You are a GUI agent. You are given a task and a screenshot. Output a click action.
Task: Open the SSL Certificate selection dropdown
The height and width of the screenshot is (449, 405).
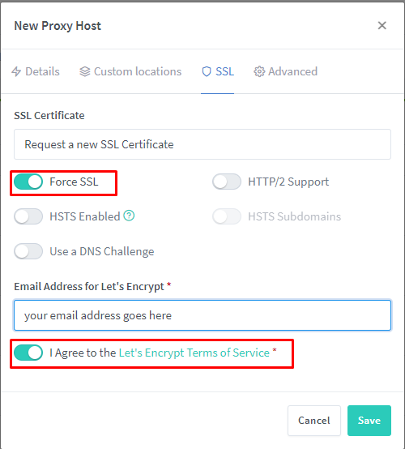click(202, 144)
